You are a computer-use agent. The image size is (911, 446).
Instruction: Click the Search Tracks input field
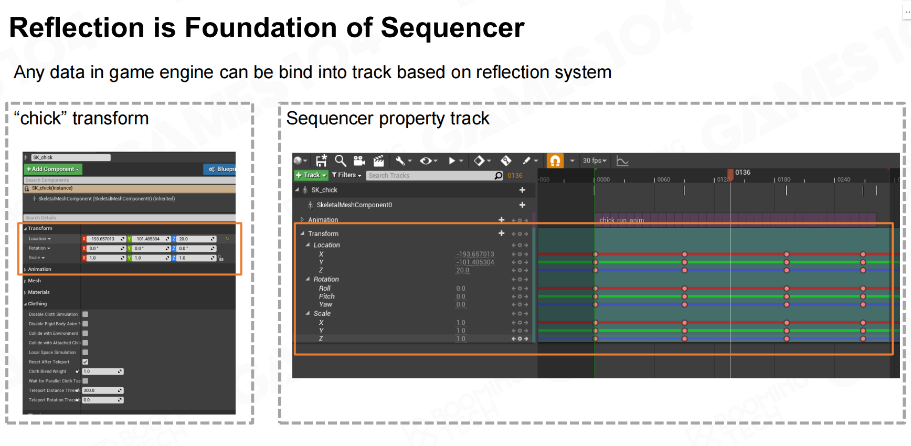click(430, 175)
